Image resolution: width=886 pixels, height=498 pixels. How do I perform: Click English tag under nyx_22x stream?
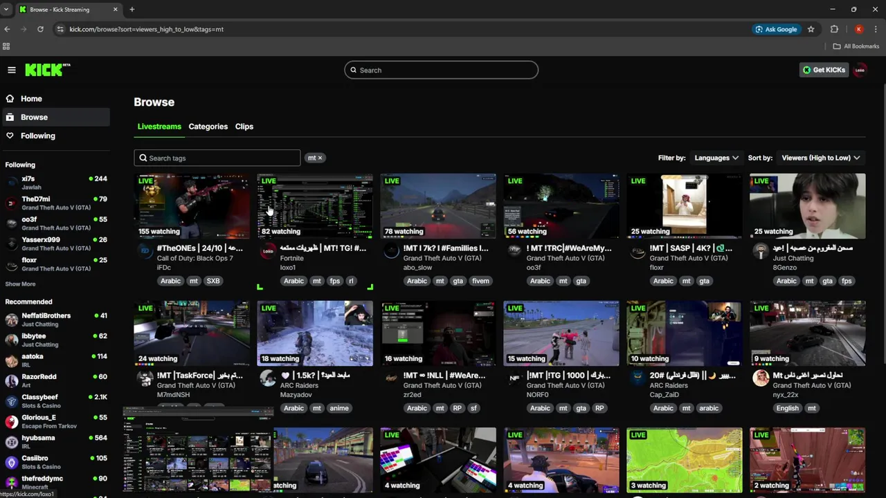coord(788,408)
